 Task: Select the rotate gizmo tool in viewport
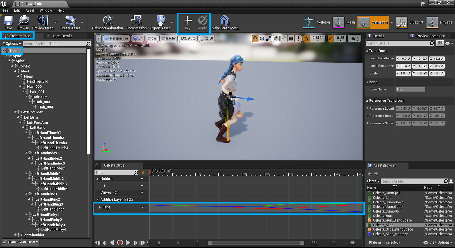[262, 38]
